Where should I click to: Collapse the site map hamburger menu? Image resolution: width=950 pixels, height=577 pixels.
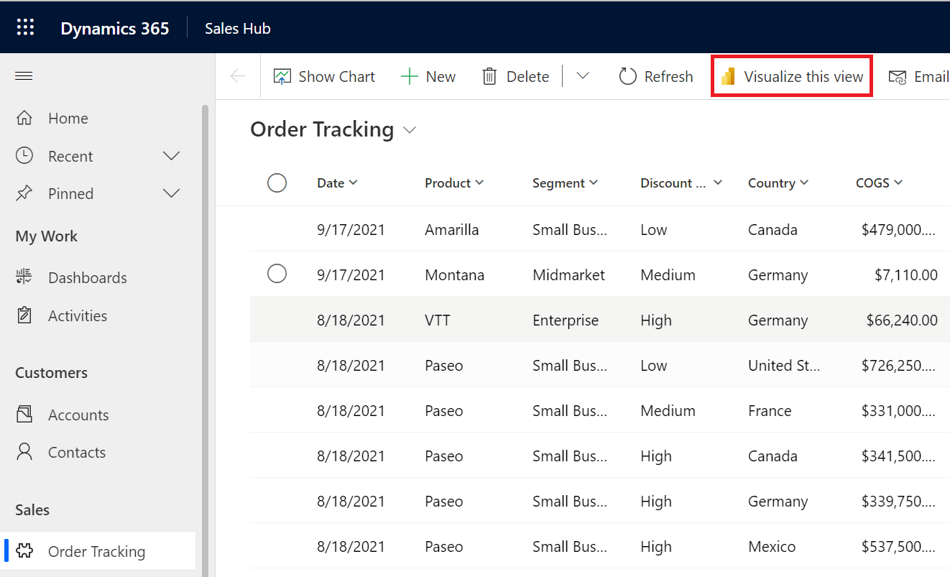tap(24, 76)
